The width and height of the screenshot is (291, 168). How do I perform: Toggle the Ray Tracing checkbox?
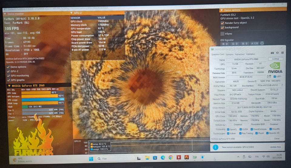point(240,133)
